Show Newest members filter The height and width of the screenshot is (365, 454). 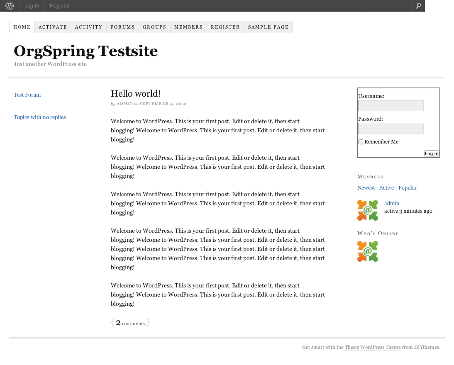[366, 188]
